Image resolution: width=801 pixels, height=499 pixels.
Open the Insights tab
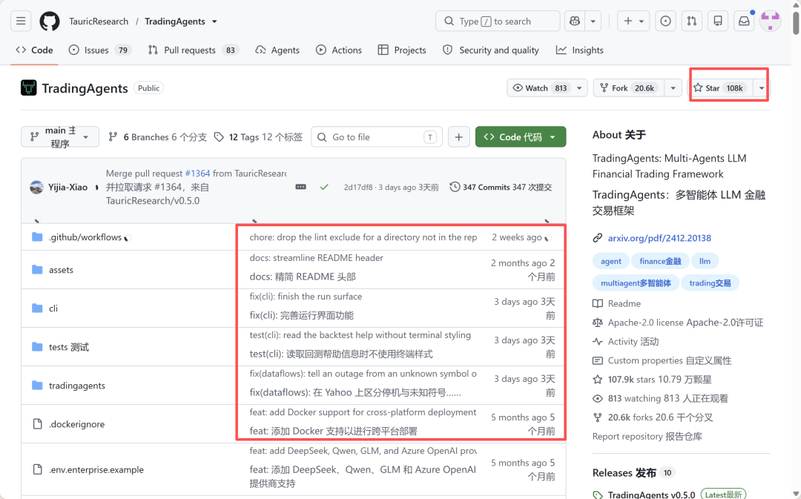(580, 50)
